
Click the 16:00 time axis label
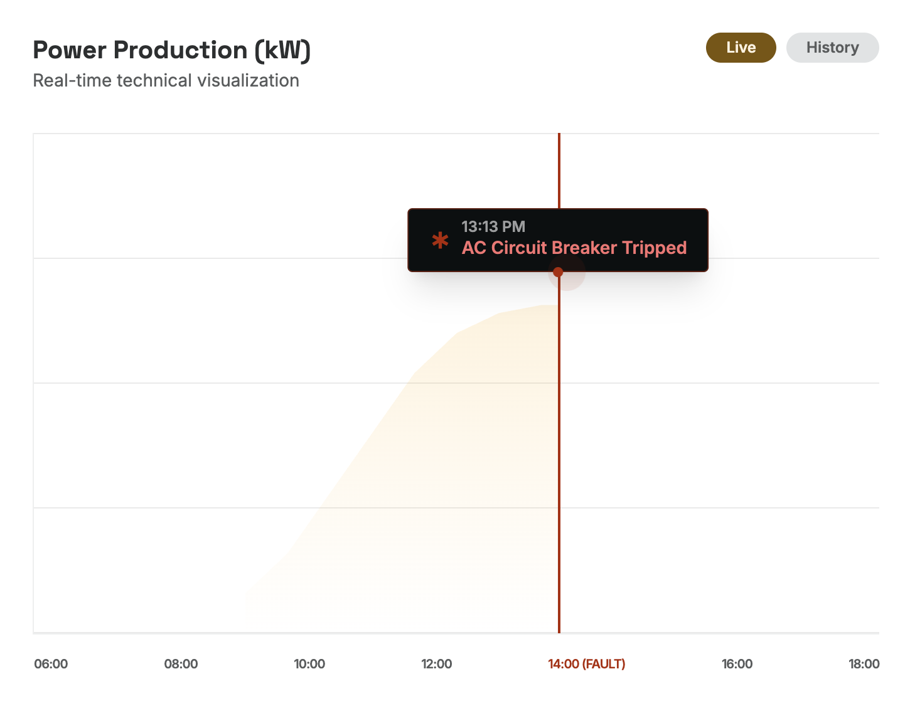click(737, 663)
